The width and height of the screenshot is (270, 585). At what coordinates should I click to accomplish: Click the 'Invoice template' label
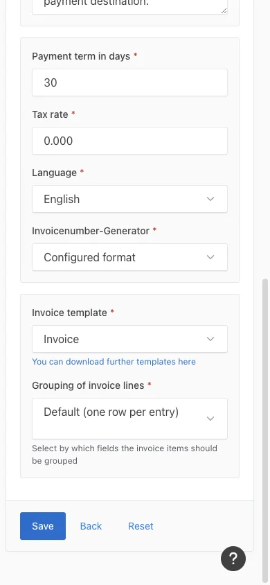click(70, 313)
